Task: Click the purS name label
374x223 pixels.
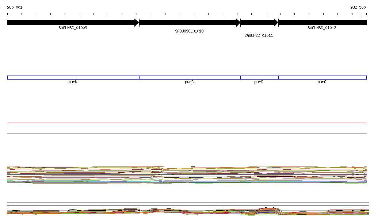Action: [259, 82]
